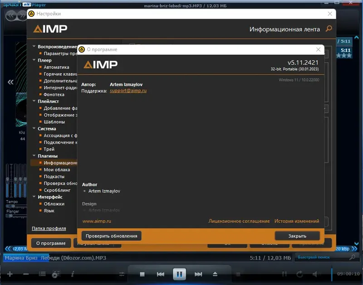
Task: Open the playlist manager icon
Action: click(x=55, y=274)
